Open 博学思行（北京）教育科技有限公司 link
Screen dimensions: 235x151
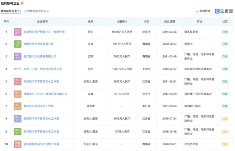[45, 94]
